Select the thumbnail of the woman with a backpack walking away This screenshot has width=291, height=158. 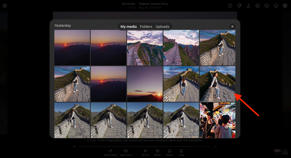[181, 84]
